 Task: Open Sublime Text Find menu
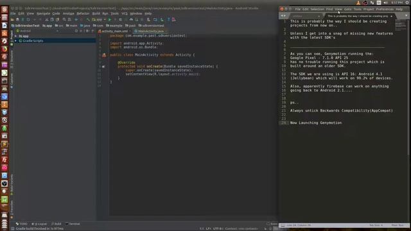tap(329, 9)
